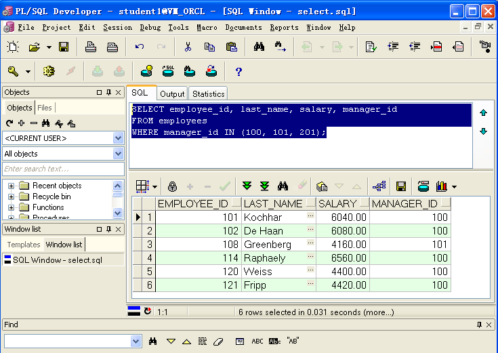Image resolution: width=498 pixels, height=353 pixels.
Task: Click the New file toolbar icon
Action: point(13,47)
